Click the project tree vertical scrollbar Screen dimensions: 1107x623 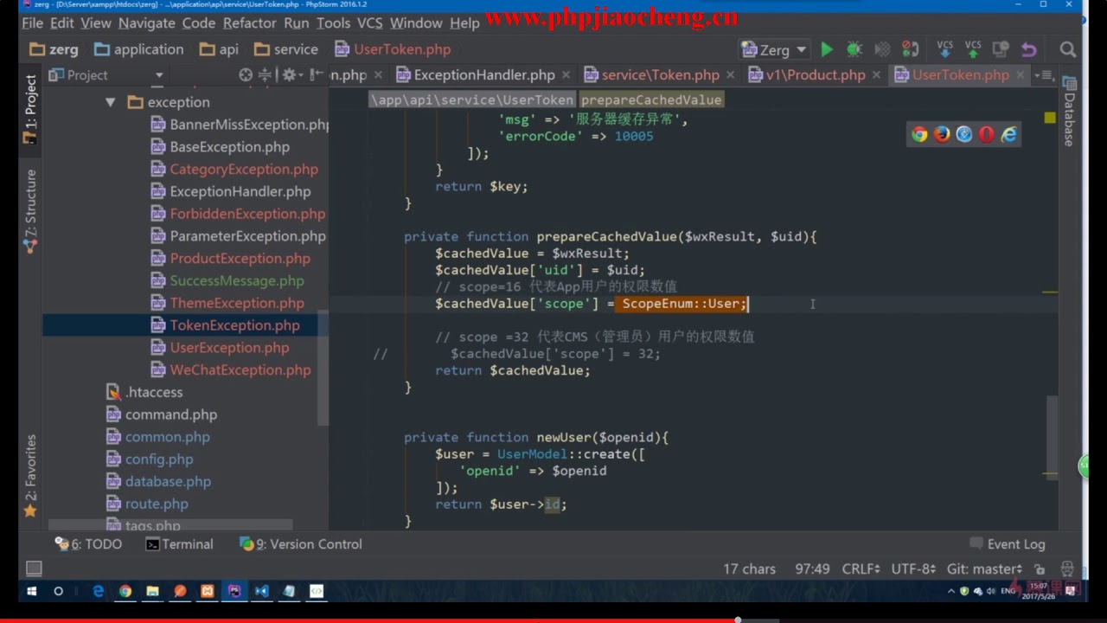tap(323, 368)
